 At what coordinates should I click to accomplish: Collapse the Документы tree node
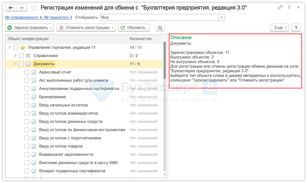pos(15,64)
